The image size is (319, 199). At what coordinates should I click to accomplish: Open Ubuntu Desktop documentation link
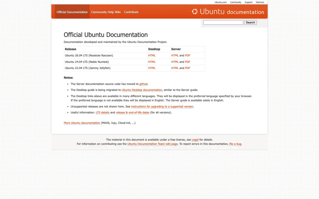(x=142, y=90)
